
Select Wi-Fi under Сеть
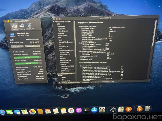tap(63, 79)
